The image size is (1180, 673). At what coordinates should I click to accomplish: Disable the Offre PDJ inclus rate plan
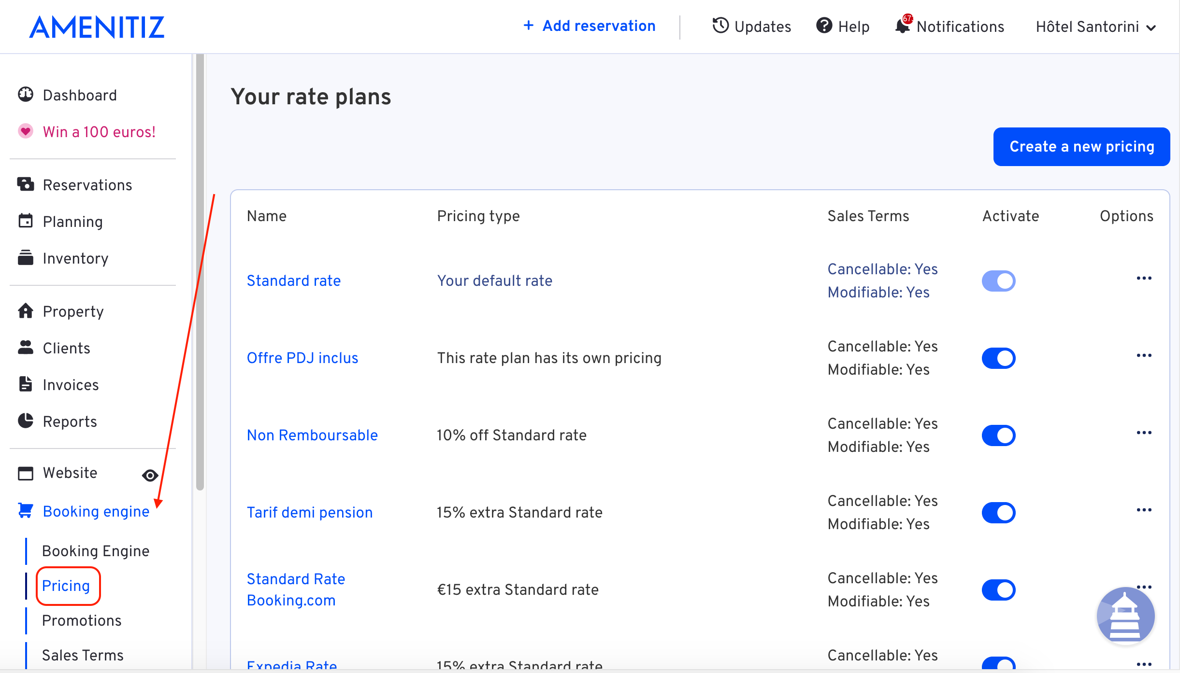(998, 358)
